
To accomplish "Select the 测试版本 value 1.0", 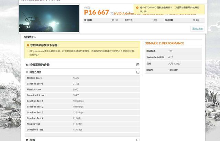I will click(x=170, y=51).
